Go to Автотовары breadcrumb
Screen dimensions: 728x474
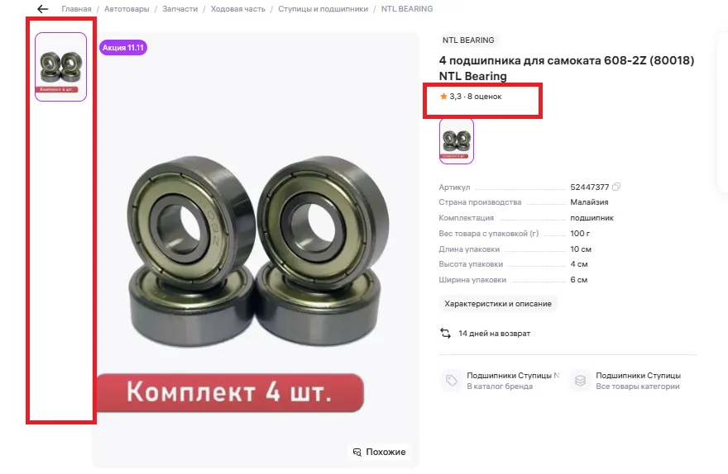(x=127, y=9)
